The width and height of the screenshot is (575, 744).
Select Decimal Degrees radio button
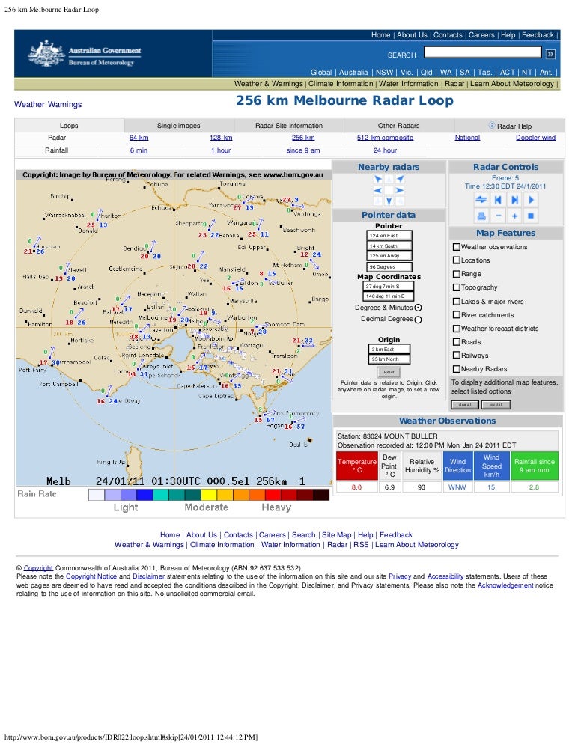[x=419, y=320]
